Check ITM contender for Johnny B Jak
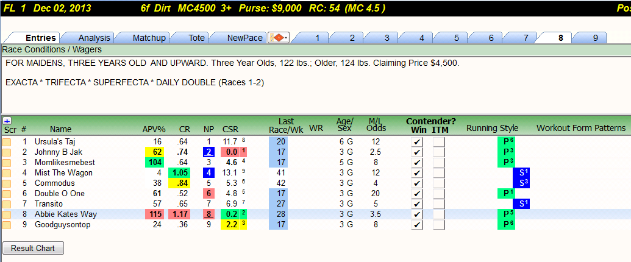631x262 pixels. pos(440,152)
